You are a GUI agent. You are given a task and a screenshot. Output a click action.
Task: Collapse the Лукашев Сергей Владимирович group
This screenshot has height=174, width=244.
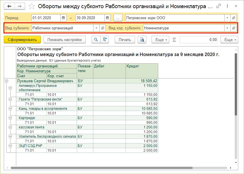[x=6, y=81]
